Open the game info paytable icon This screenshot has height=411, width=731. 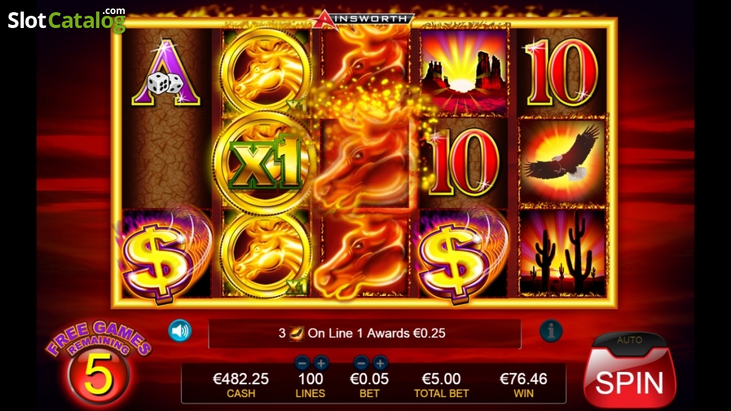point(551,331)
